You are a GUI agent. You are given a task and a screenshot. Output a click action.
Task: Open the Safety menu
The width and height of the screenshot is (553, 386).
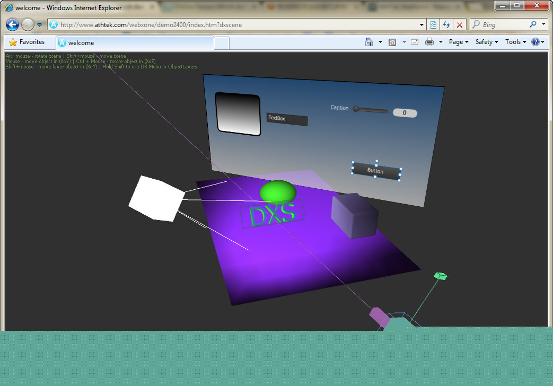point(486,42)
